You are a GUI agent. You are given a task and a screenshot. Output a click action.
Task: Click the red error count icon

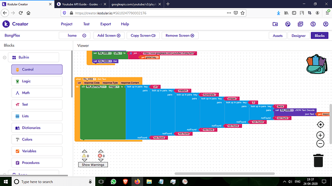pyautogui.click(x=100, y=156)
